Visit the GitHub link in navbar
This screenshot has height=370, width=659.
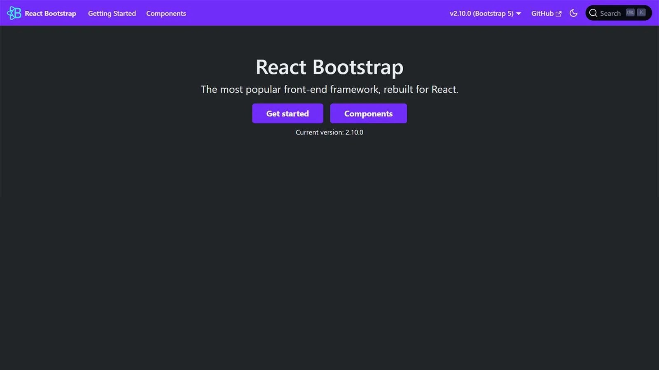[546, 14]
